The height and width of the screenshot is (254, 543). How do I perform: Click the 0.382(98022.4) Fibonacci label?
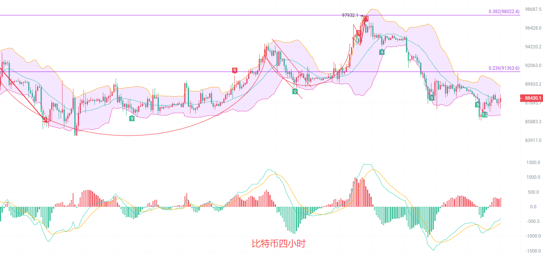(x=504, y=12)
